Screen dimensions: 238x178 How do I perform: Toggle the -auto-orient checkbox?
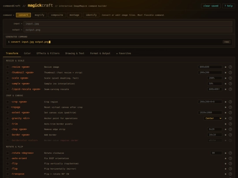point(7,159)
